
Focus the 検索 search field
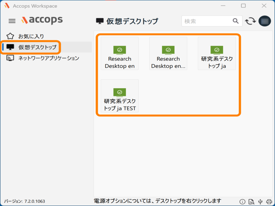(212, 21)
